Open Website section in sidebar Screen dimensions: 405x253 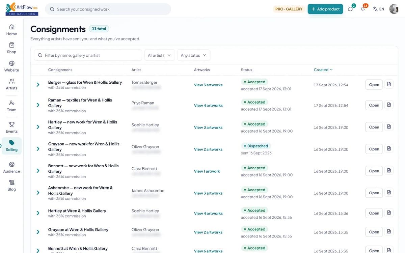point(11,66)
